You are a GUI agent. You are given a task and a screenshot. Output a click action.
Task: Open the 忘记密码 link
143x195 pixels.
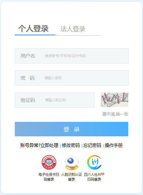92,145
